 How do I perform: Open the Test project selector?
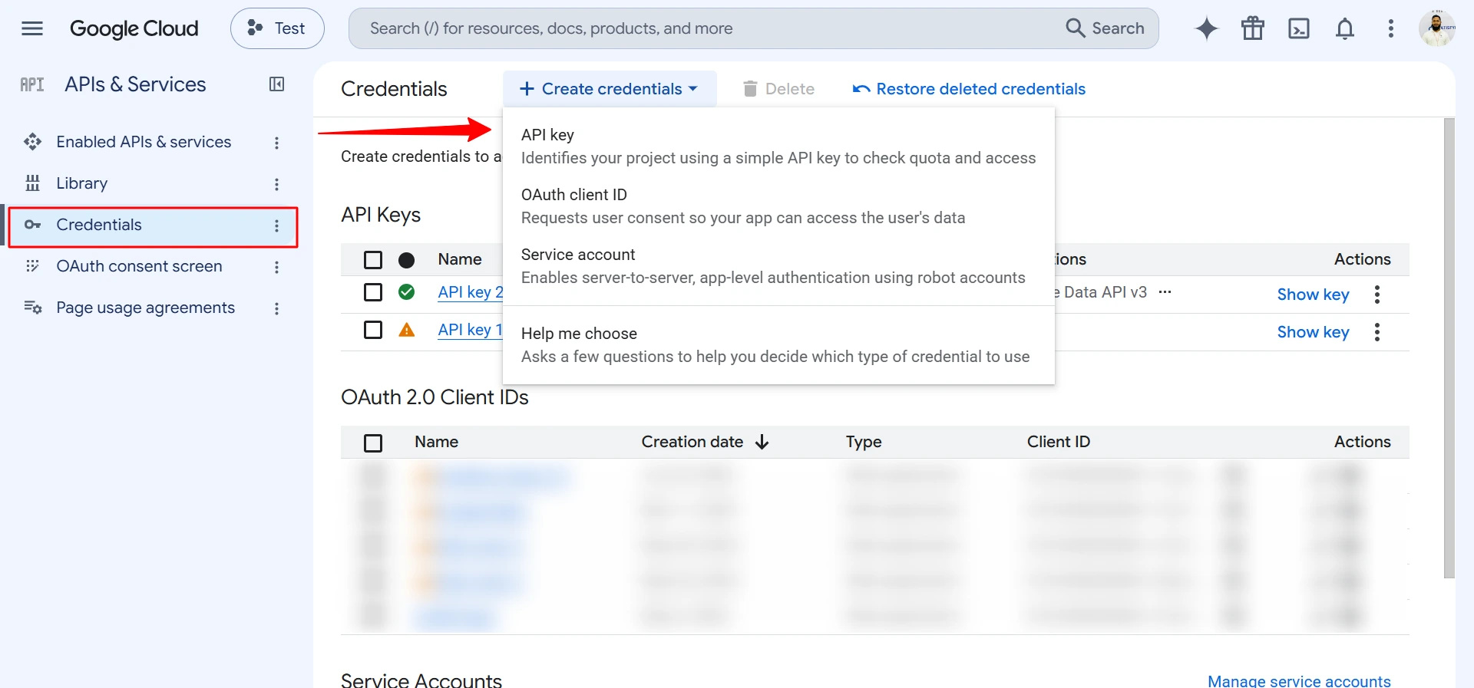pos(277,28)
